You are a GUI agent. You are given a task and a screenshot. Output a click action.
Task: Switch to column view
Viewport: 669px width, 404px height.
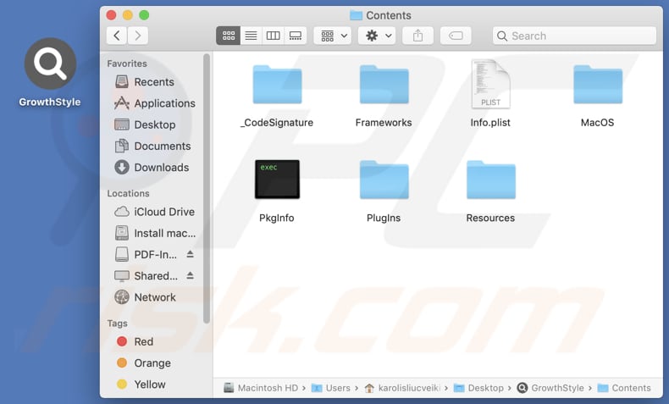(273, 36)
